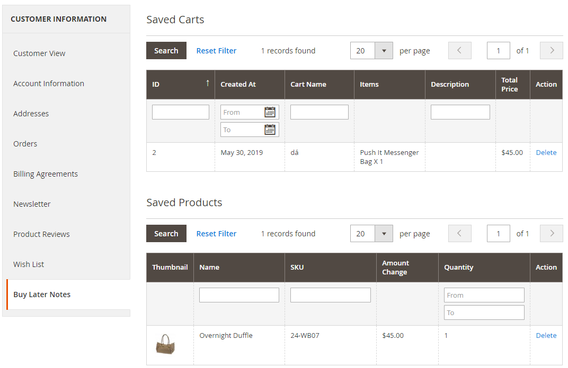Delete the Overnight Duffle saved product
The width and height of the screenshot is (568, 368).
click(546, 335)
